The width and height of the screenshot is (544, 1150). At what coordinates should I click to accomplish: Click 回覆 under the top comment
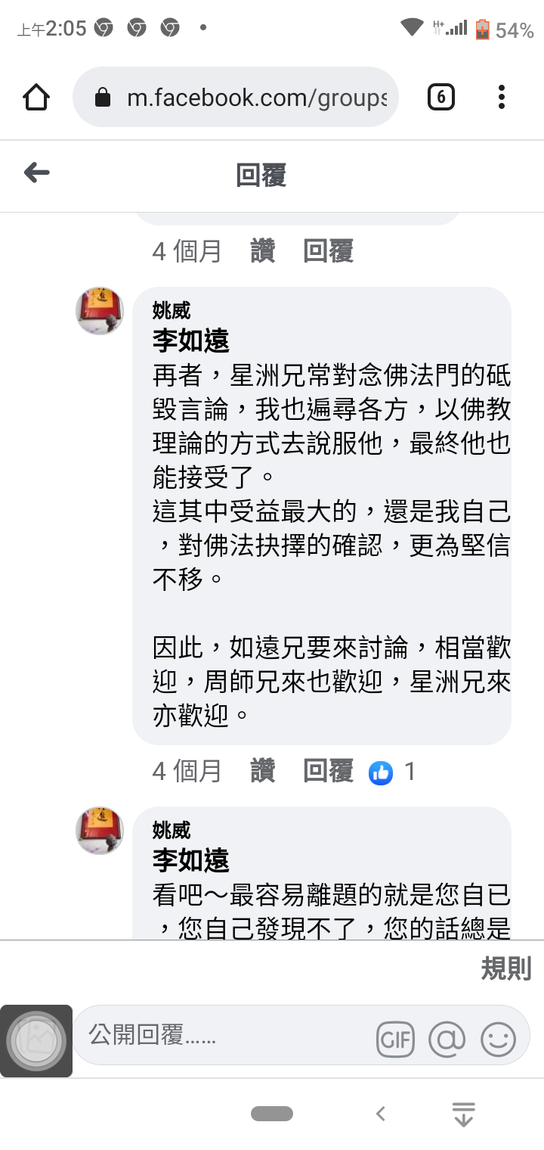(329, 251)
